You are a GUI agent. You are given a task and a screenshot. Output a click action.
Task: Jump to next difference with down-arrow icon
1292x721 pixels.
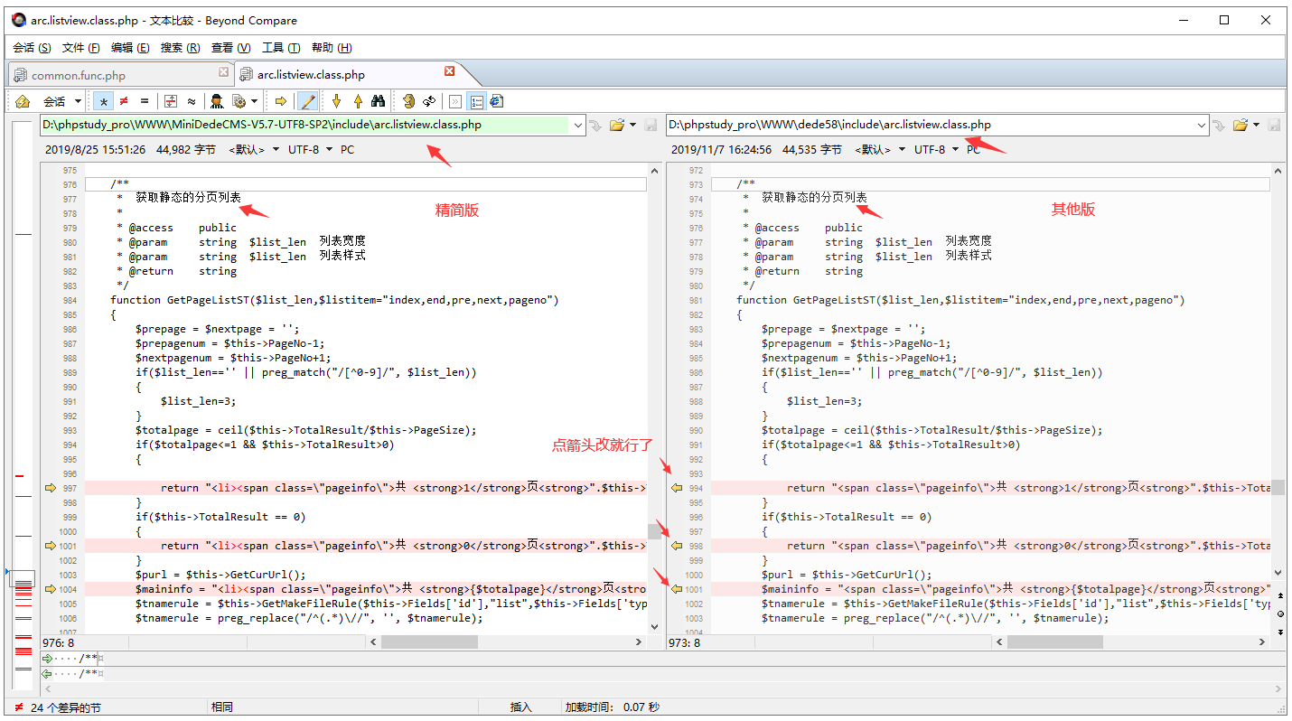(x=336, y=100)
